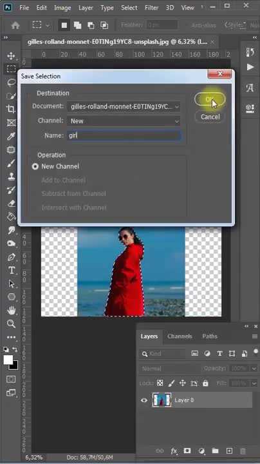Viewport: 260px width, 464px height.
Task: Select the Lasso tool
Action: click(x=11, y=82)
